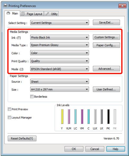This screenshot has height=156, width=129.
Task: Click the Ink Levels group label
Action: tap(63, 105)
